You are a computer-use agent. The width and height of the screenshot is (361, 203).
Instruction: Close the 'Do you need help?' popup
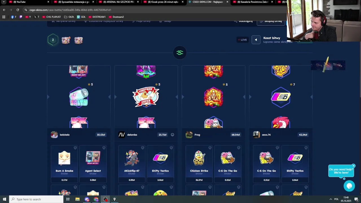pos(353,166)
